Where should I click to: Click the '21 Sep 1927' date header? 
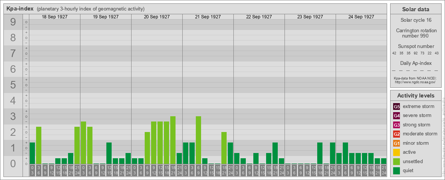point(208,17)
